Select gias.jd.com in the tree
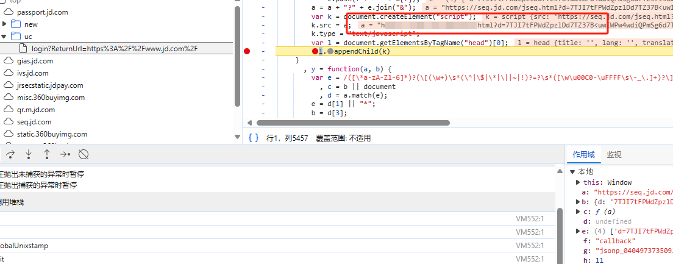 pyautogui.click(x=35, y=61)
